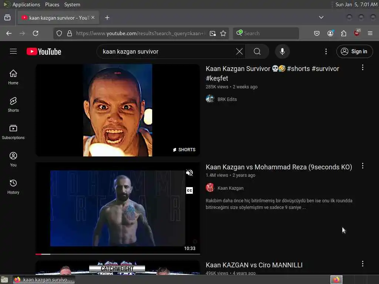Viewport: 379px width, 284px height.
Task: Open a new tab with plus
Action: click(107, 18)
